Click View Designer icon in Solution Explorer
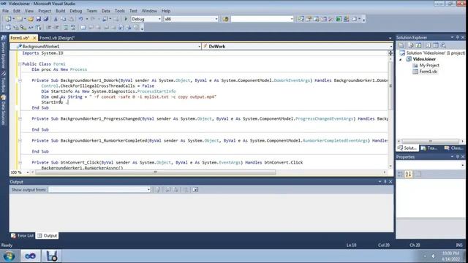The width and height of the screenshot is (468, 263). pyautogui.click(x=436, y=45)
